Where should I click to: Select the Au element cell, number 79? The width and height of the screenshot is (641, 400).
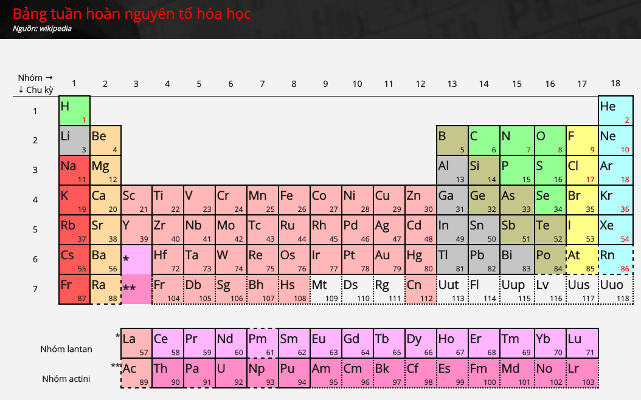coord(389,260)
